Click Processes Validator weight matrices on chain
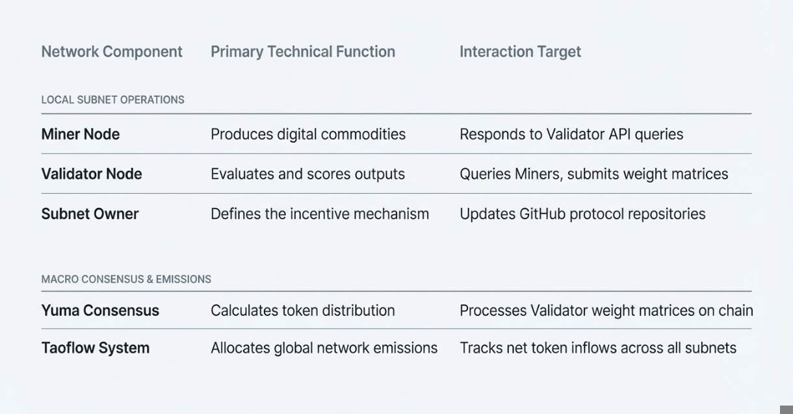 [x=606, y=311]
